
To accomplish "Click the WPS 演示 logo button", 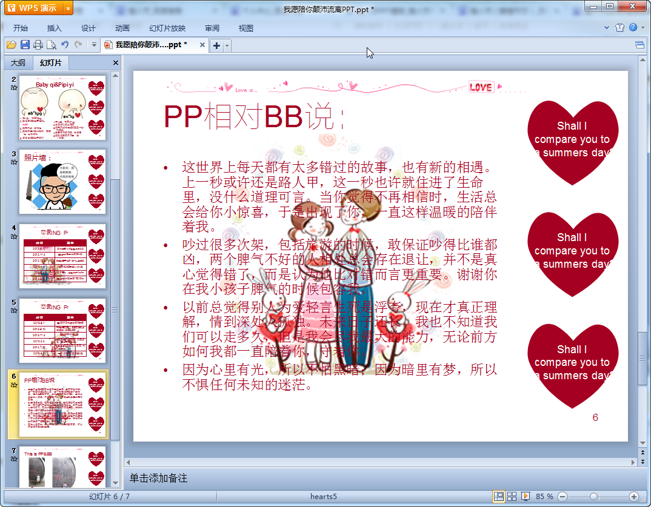I will tap(35, 8).
